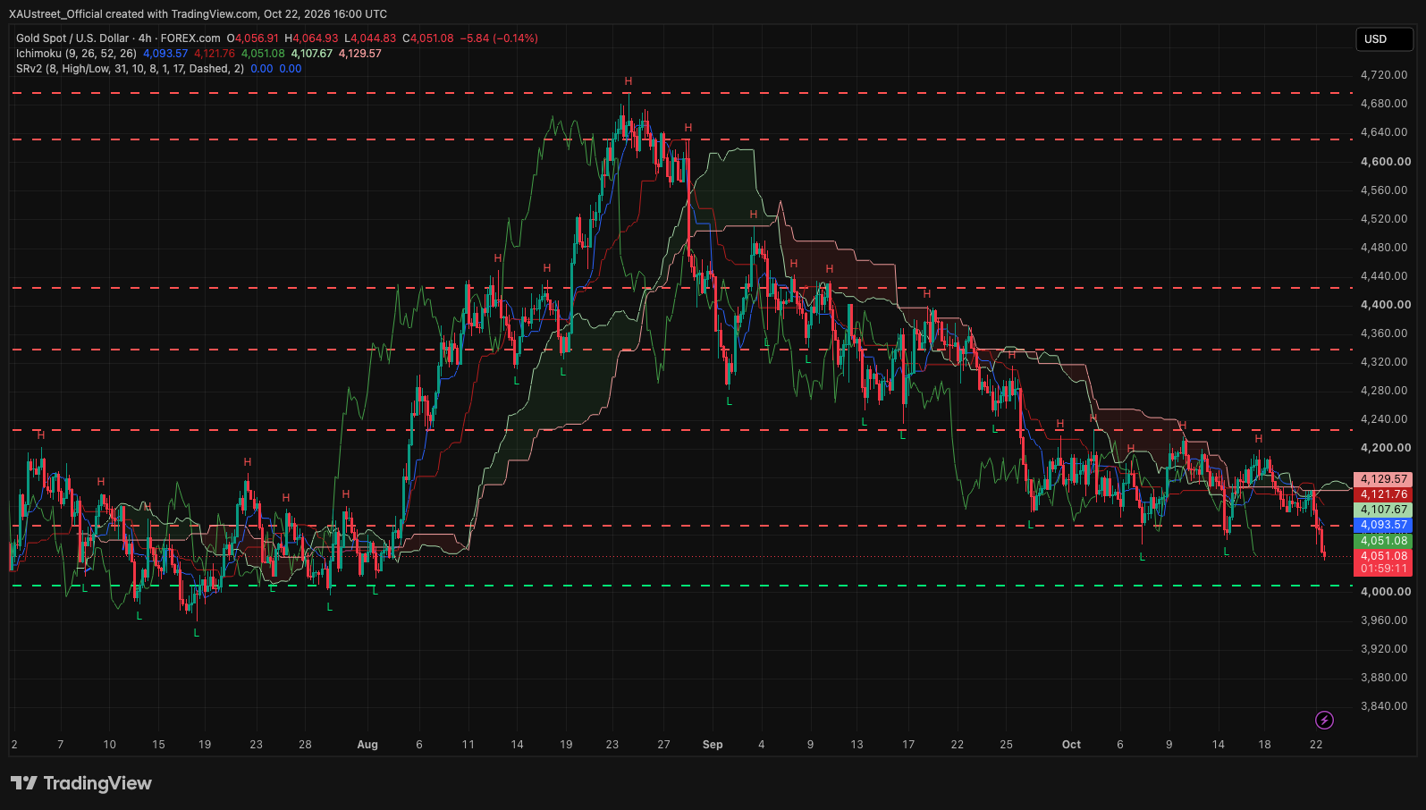Click the 17 date label on time axis
The image size is (1426, 810).
(x=908, y=745)
